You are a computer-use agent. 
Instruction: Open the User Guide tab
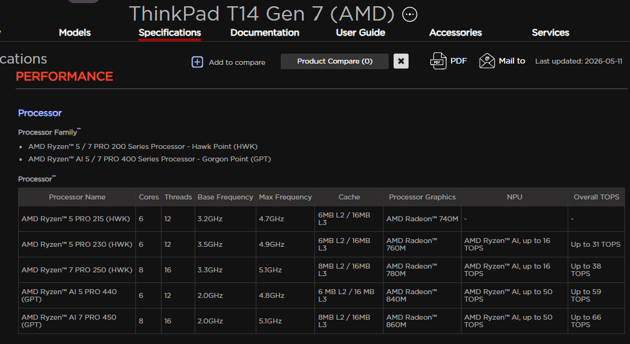[x=361, y=32]
